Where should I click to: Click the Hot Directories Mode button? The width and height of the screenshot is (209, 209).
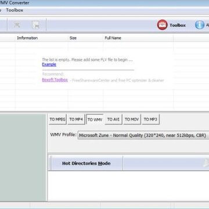(x=87, y=163)
